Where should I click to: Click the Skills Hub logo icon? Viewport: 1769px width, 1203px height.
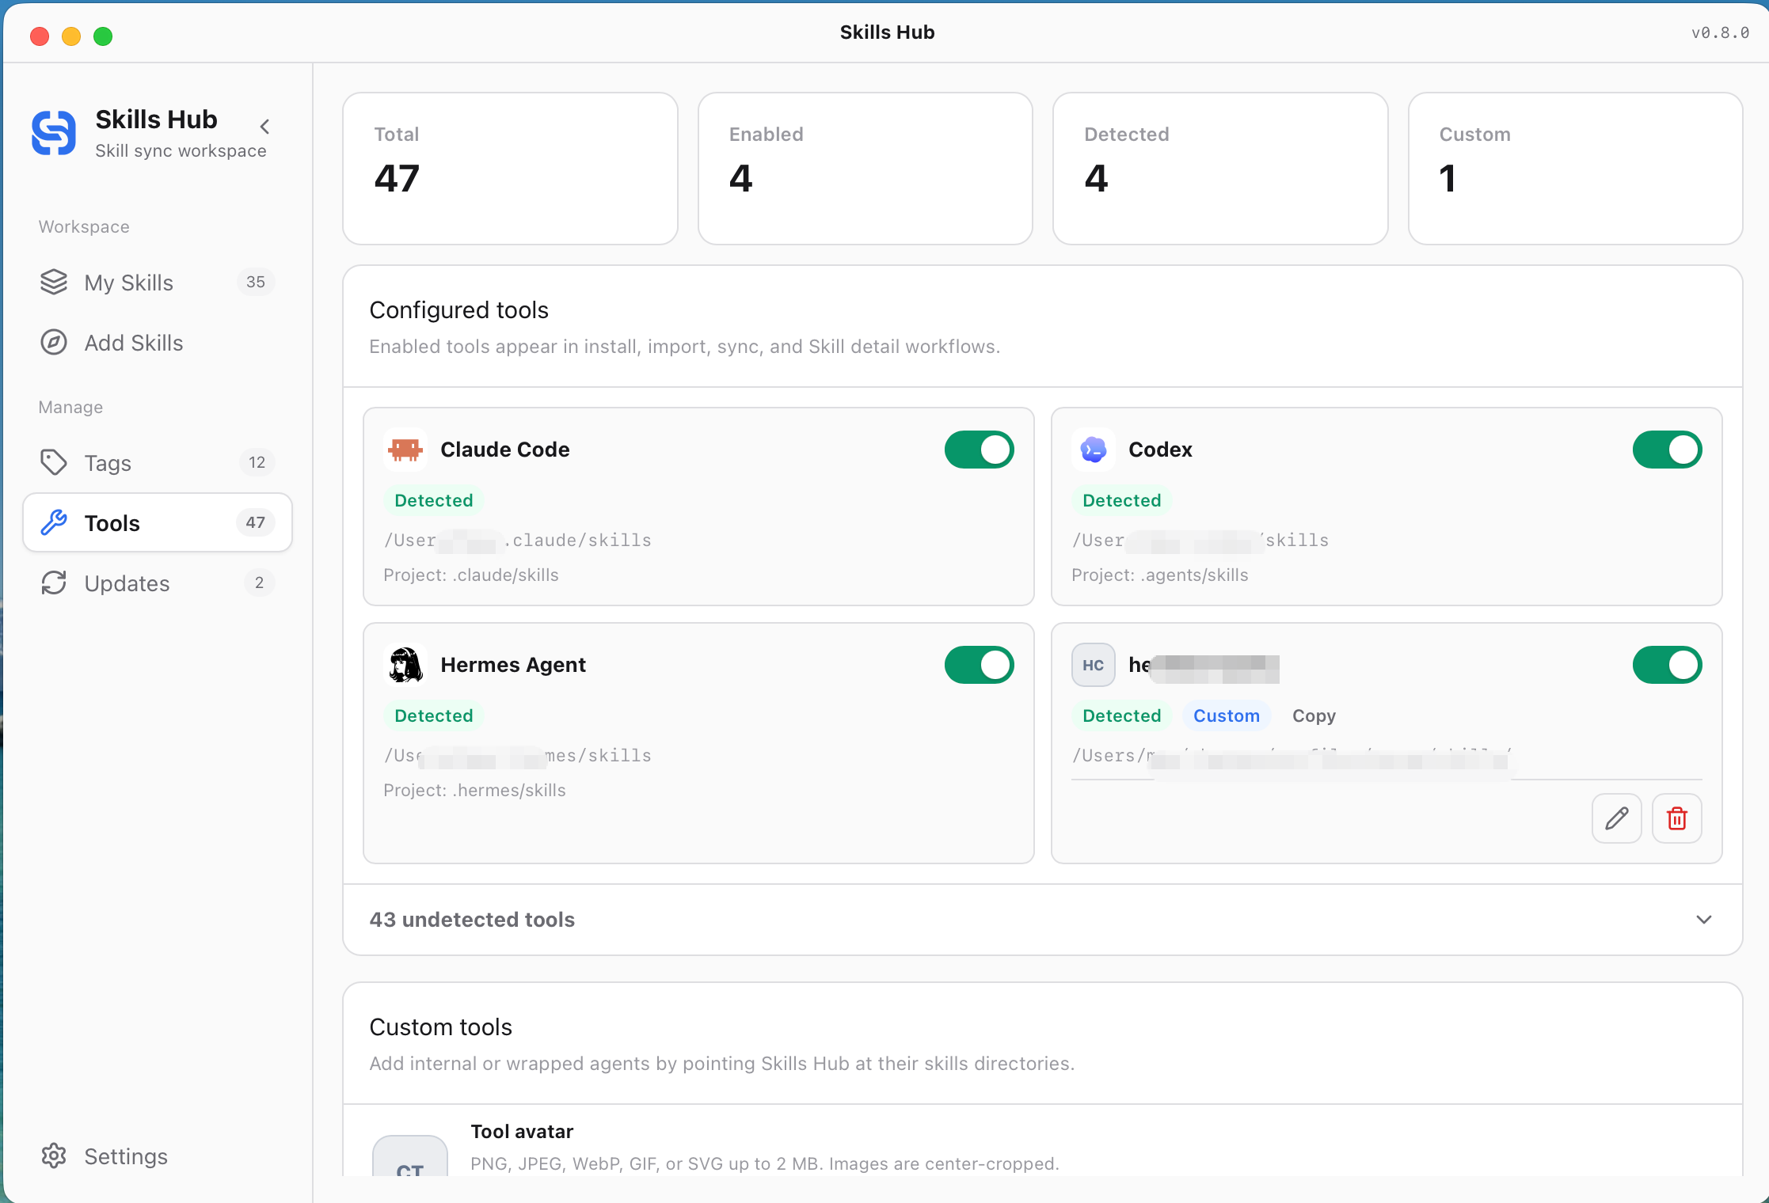click(54, 133)
